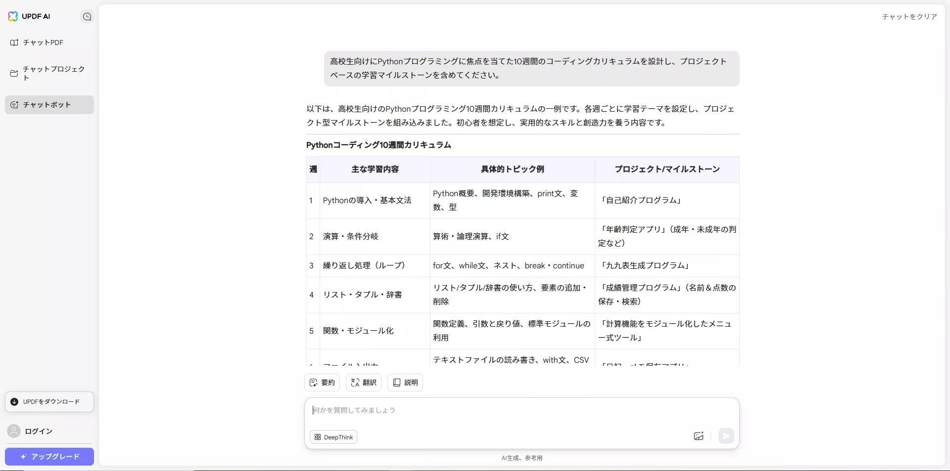The image size is (950, 471).
Task: Click the Python概要、開発環境構築 cell
Action: pyautogui.click(x=513, y=201)
